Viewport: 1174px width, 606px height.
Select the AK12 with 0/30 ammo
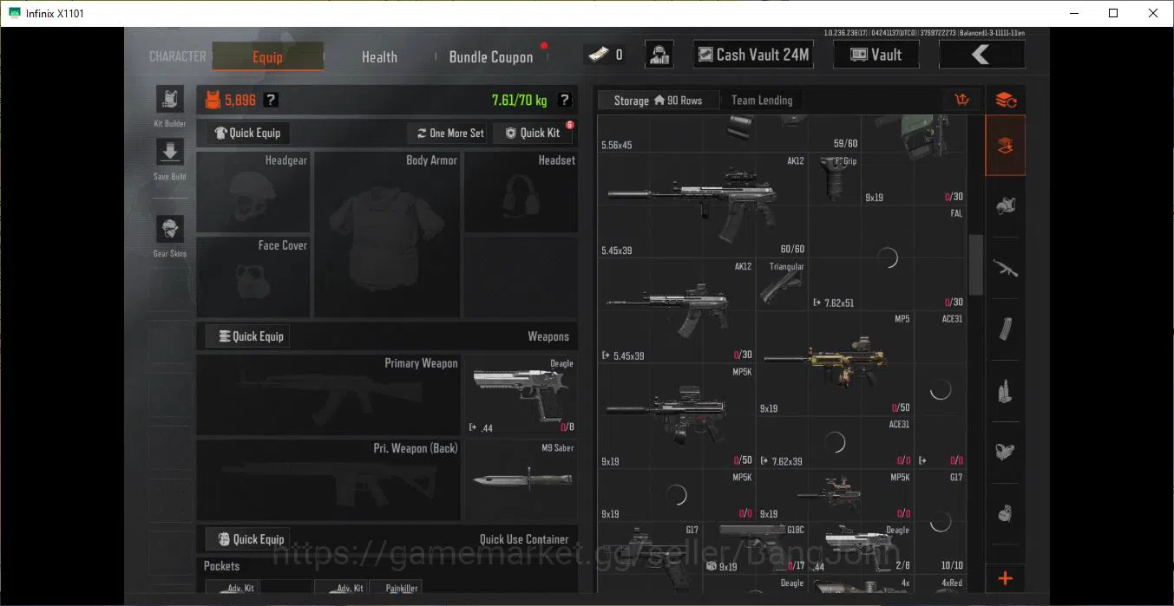tap(676, 311)
